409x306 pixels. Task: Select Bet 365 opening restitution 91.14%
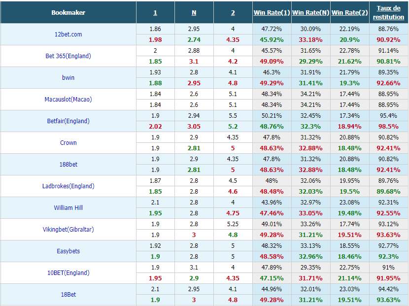click(x=388, y=50)
